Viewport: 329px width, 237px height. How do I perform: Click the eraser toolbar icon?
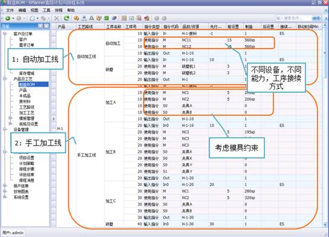point(114,18)
